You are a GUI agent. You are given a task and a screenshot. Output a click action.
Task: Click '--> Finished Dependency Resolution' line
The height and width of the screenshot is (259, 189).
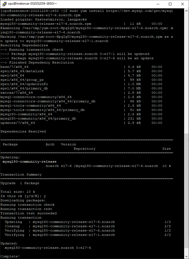click(37, 62)
